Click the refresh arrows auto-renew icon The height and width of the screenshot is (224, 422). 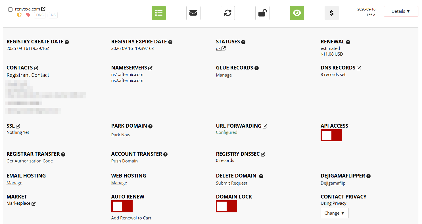(x=228, y=13)
